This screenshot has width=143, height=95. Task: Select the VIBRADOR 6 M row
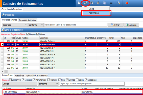click(72, 45)
